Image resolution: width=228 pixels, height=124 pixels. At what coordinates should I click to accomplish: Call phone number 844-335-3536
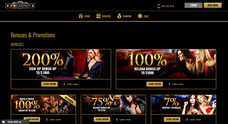point(168,6)
